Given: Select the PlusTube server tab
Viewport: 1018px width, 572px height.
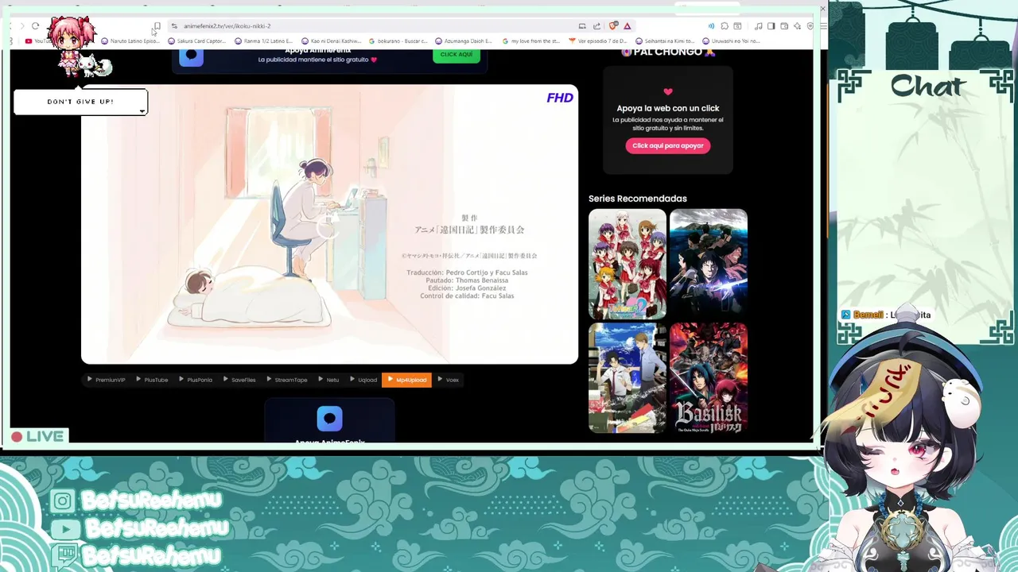Looking at the screenshot, I should (x=152, y=380).
